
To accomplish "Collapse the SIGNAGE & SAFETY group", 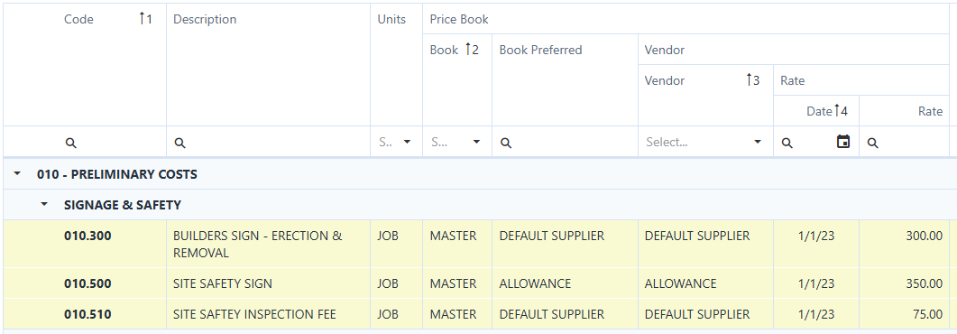I will [44, 205].
